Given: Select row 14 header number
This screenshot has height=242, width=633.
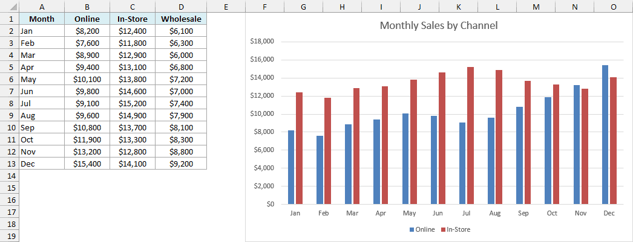Looking at the screenshot, I should (x=10, y=176).
